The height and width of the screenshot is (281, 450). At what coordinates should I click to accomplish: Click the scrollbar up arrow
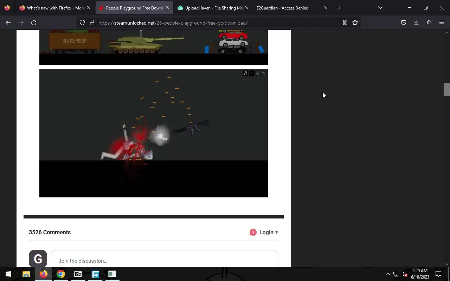[x=447, y=33]
